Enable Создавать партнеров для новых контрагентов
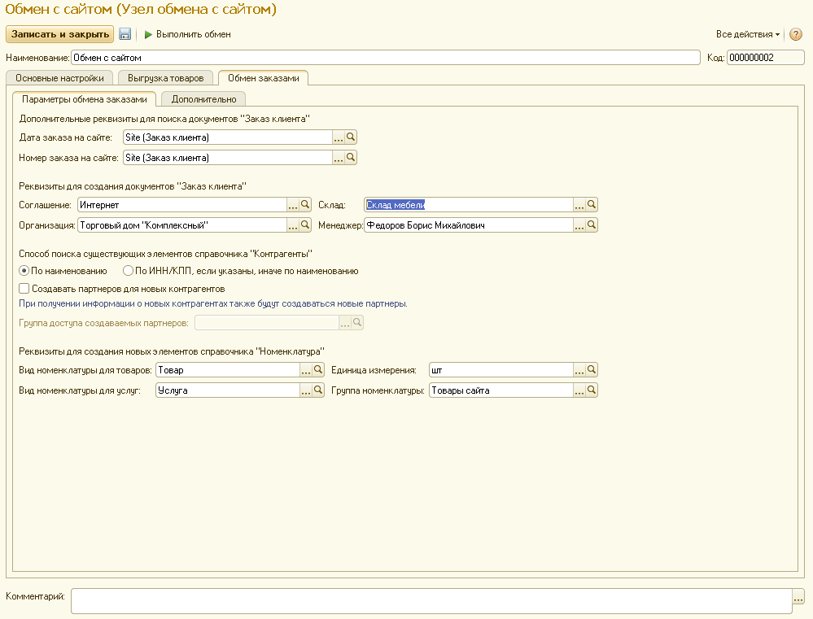The image size is (813, 619). [x=24, y=288]
